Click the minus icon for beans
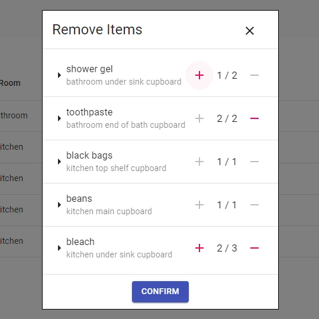Image resolution: width=319 pixels, height=319 pixels. coord(254,205)
